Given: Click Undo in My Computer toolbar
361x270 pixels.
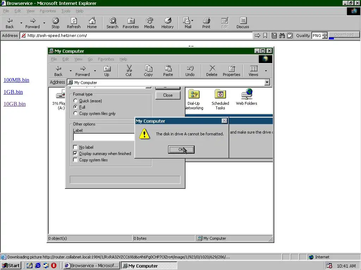Looking at the screenshot, I should 190,71.
